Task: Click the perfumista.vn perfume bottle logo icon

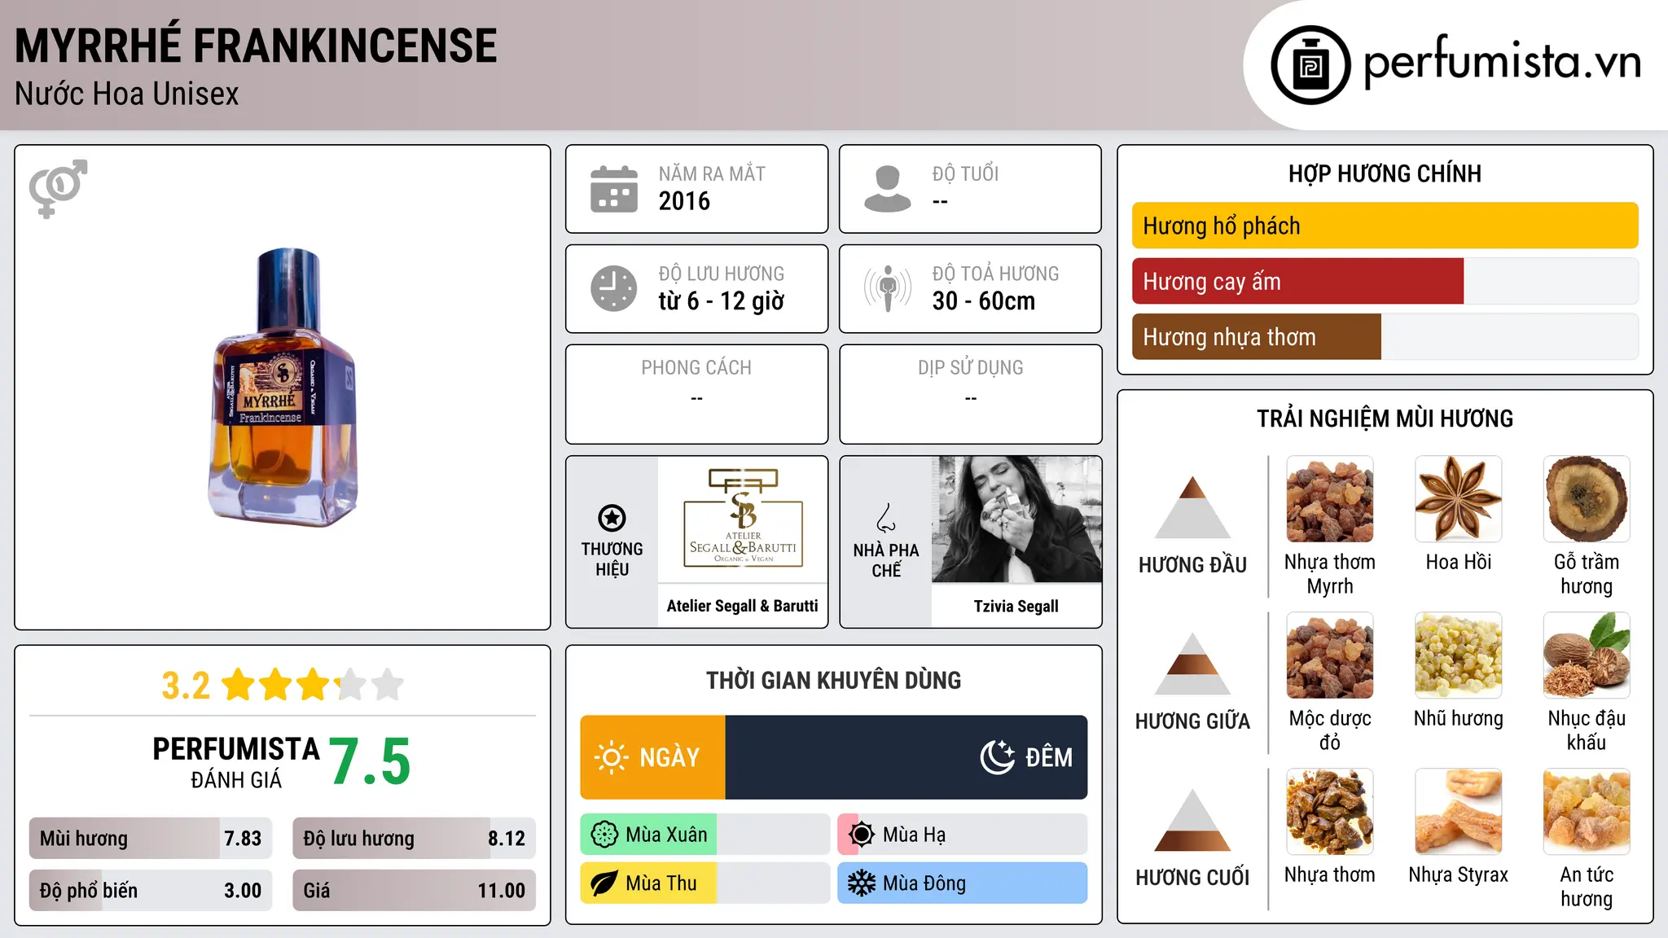Action: pyautogui.click(x=1310, y=65)
